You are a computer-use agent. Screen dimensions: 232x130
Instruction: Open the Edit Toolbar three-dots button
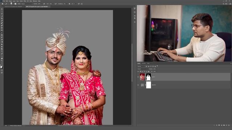[2, 63]
